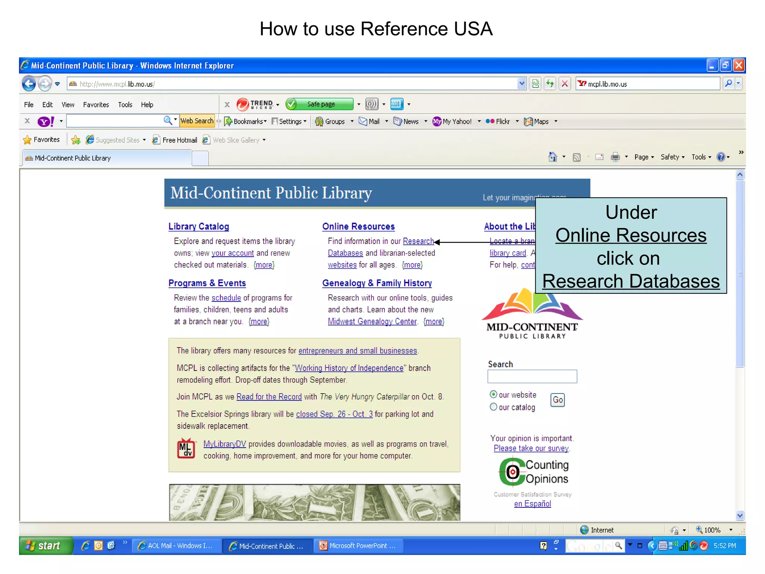Select the 'our website' radio button

pyautogui.click(x=493, y=394)
